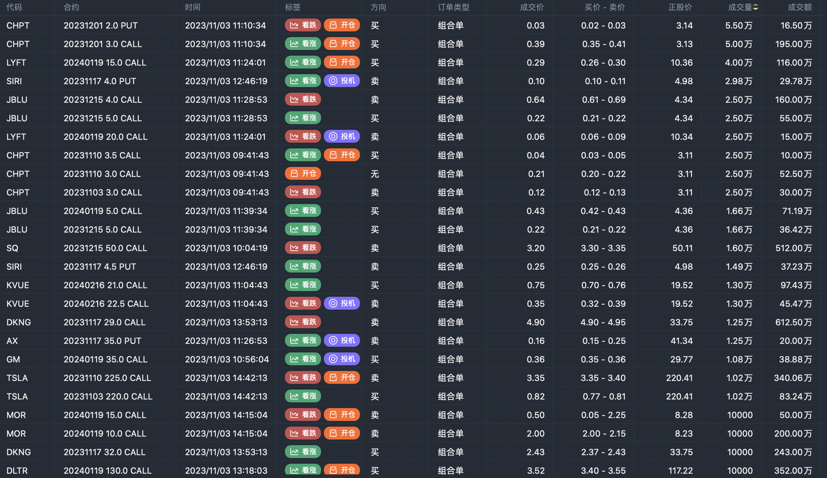The height and width of the screenshot is (478, 827).
Task: Click the AX ticker code
Action: (12, 341)
